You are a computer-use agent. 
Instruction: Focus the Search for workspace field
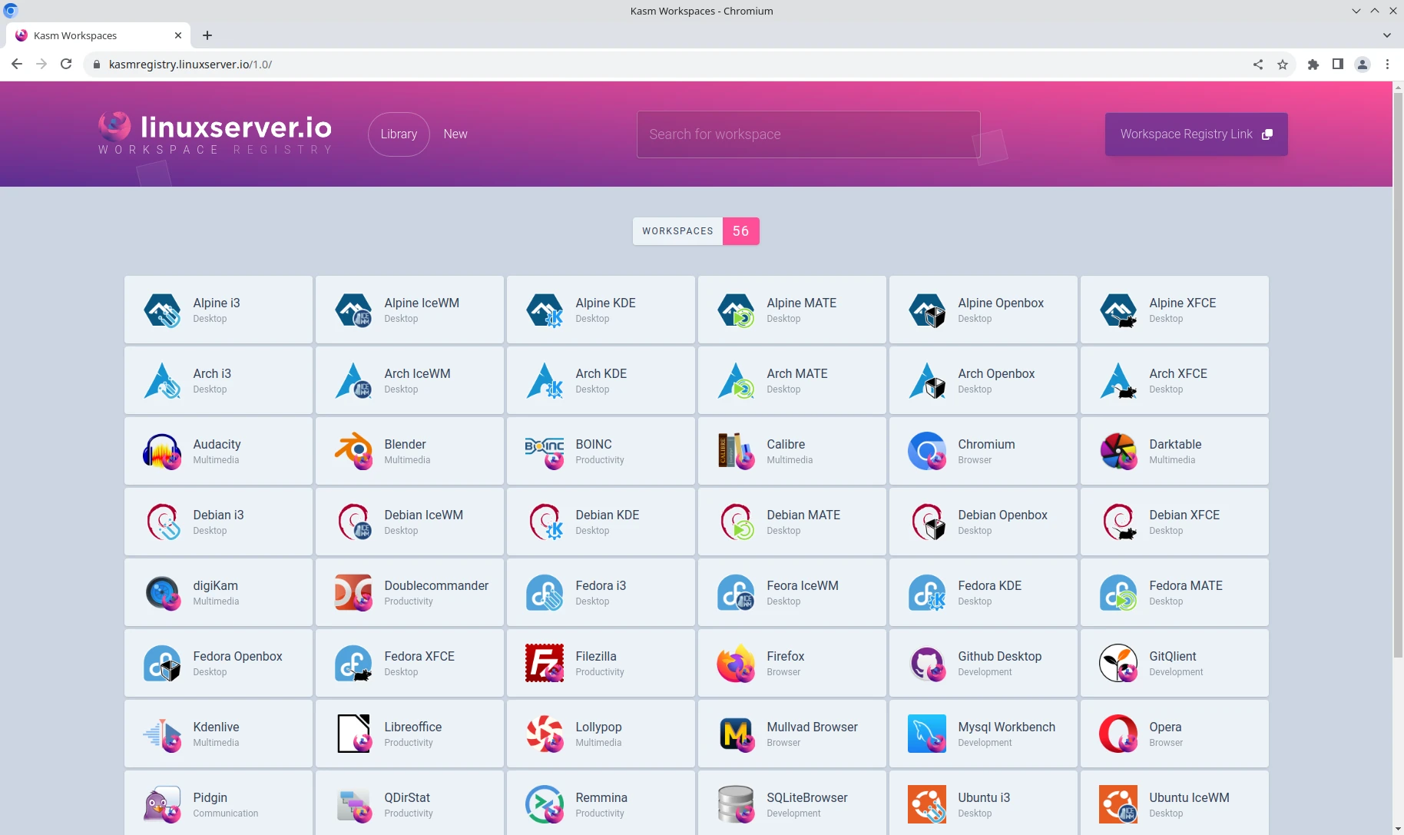click(x=808, y=134)
